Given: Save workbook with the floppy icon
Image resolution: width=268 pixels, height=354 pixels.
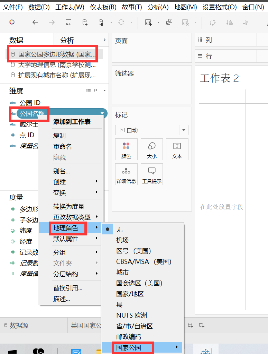Looking at the screenshot, I should coord(68,22).
